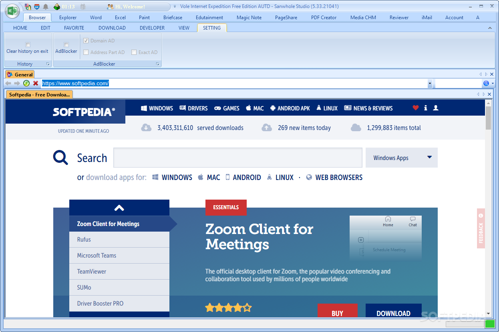Toggle the Address Part AD checkbox

pyautogui.click(x=86, y=52)
